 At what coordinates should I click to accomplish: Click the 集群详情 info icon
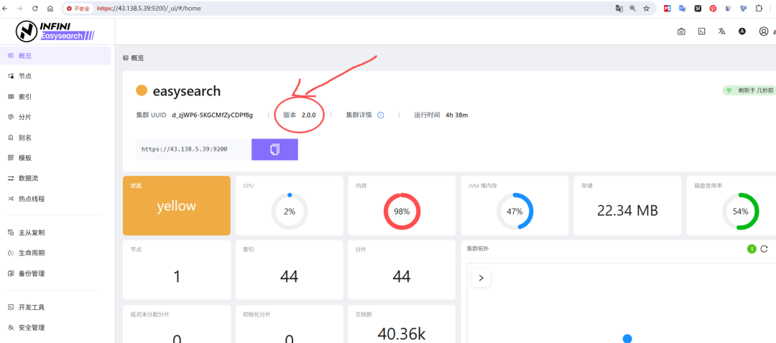click(381, 115)
